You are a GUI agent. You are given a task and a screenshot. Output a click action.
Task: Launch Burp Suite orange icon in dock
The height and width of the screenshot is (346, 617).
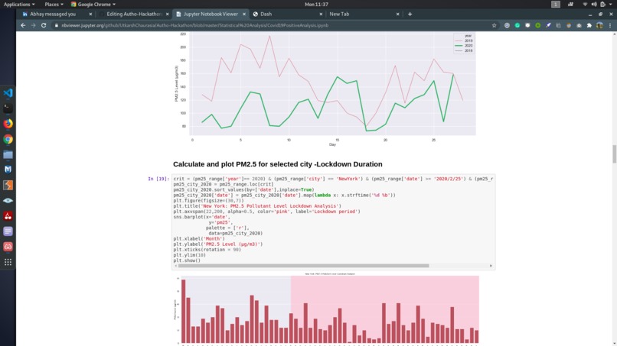point(8,185)
